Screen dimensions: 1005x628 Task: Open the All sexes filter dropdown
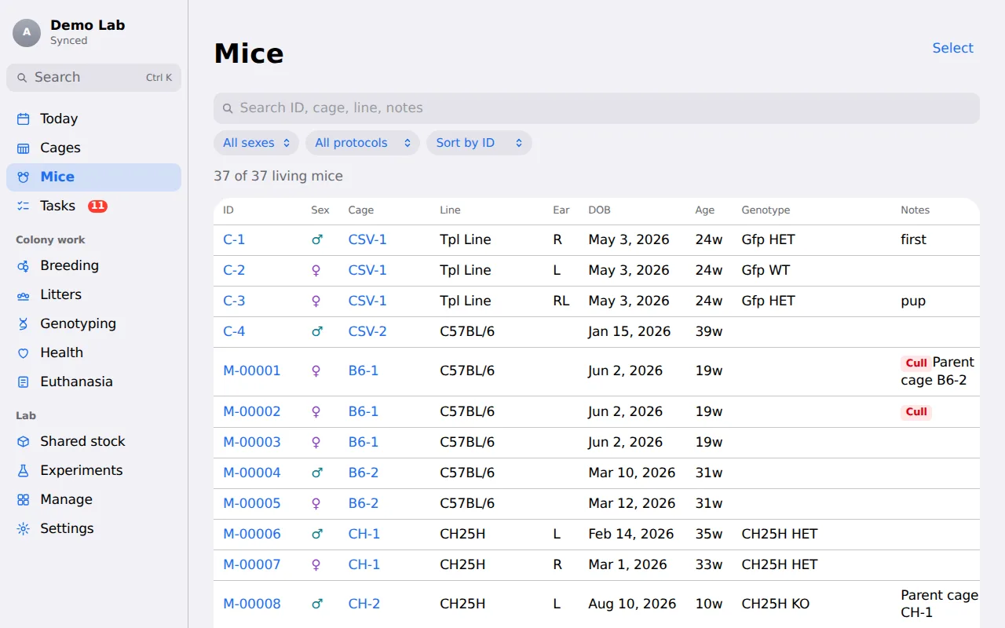(x=256, y=143)
